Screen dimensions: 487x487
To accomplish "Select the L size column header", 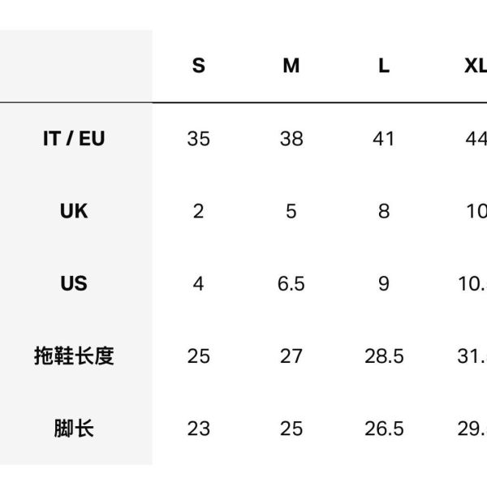I will pyautogui.click(x=384, y=66).
